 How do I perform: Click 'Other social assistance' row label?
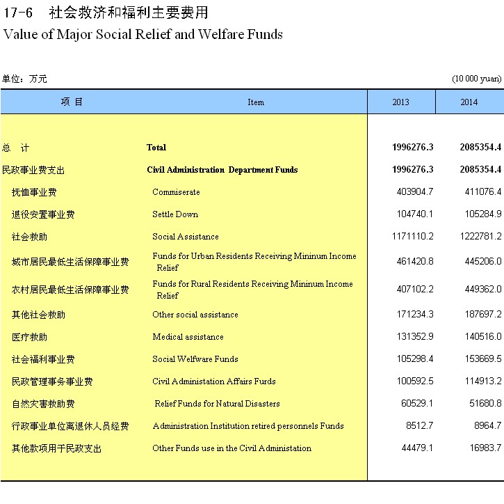pos(195,315)
